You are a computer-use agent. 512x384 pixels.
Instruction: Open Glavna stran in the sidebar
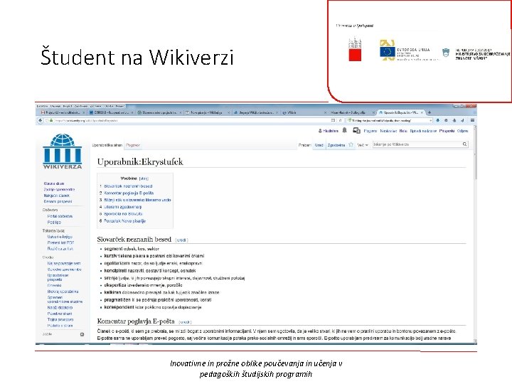54,183
